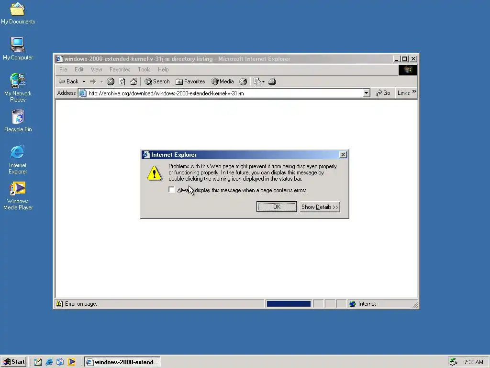Launch Outlook Express from quick launch

tap(60, 362)
